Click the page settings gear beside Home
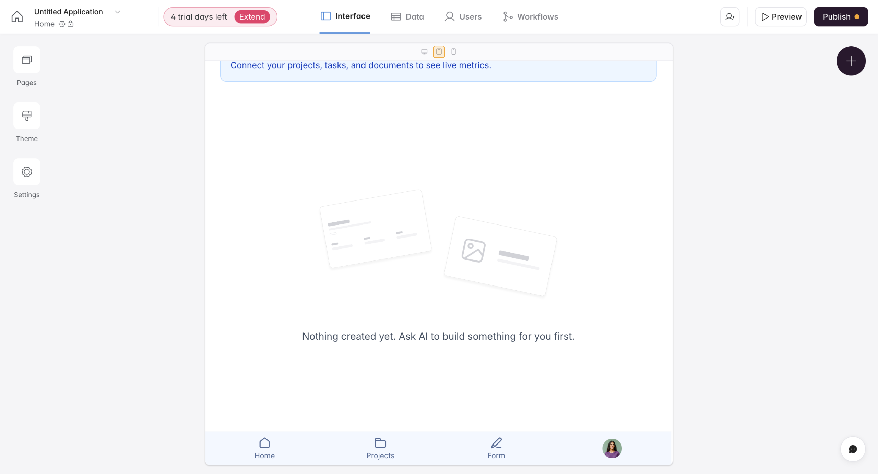The height and width of the screenshot is (474, 878). pyautogui.click(x=62, y=24)
